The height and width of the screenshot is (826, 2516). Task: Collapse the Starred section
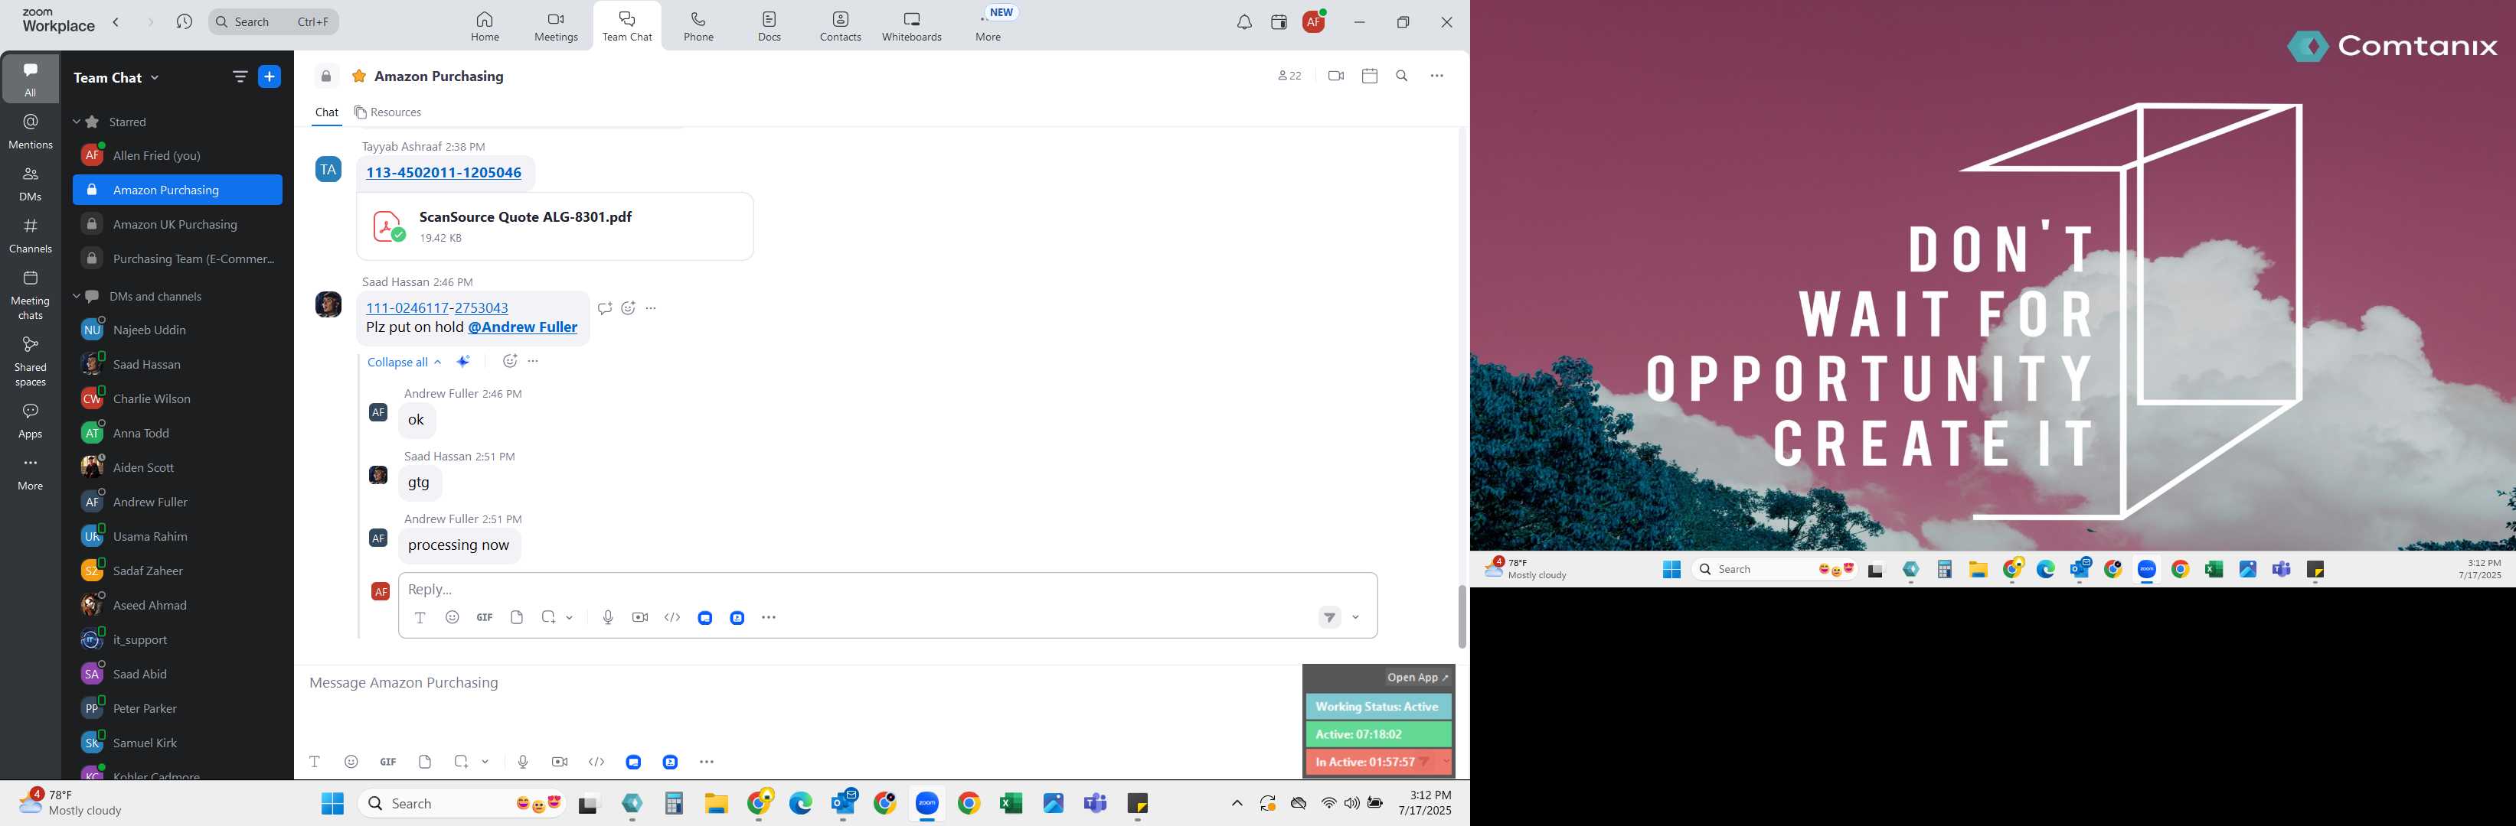[76, 122]
